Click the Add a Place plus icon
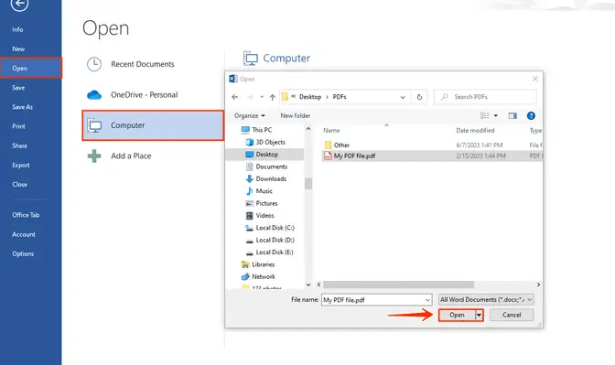The height and width of the screenshot is (365, 615). click(94, 156)
